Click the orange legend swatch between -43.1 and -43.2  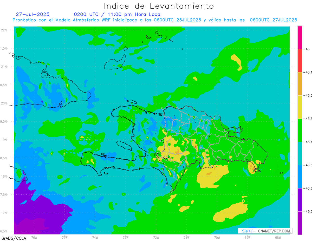pos(300,84)
